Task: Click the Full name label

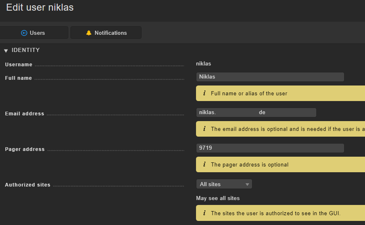Action: pyautogui.click(x=18, y=78)
